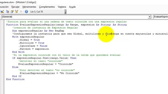This screenshot has width=168, height=94.
Task: Click the .Global = True line
Action: pos(29,40)
